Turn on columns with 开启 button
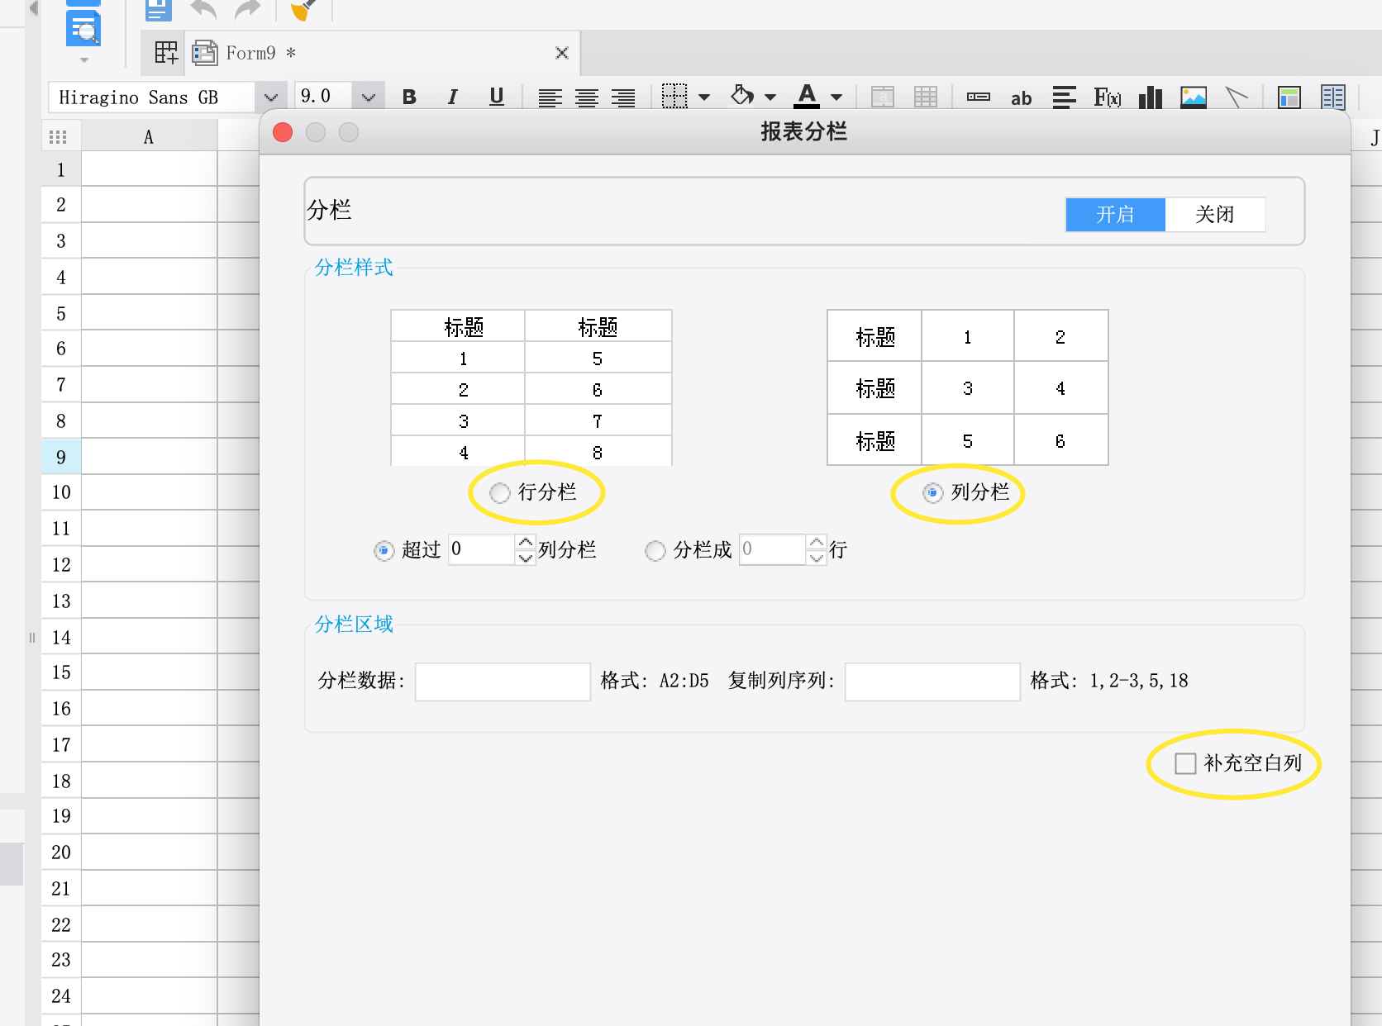The image size is (1382, 1026). point(1115,215)
